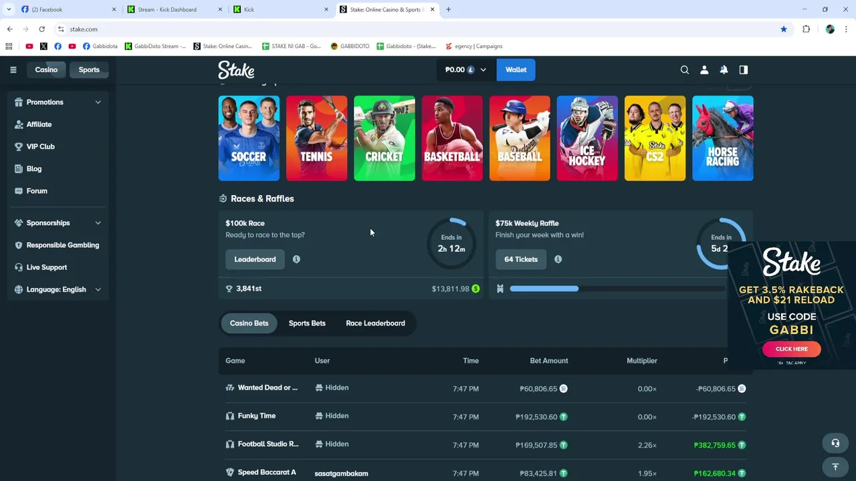
Task: Open the Affiliate sidebar link
Action: click(39, 124)
